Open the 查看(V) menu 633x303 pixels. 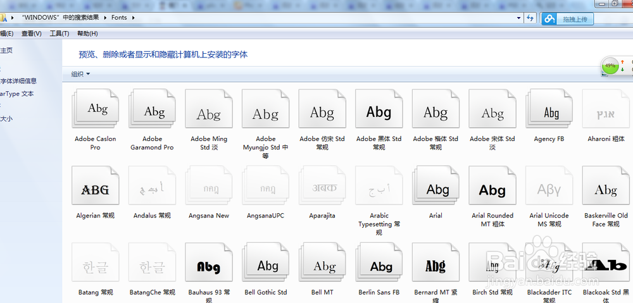click(x=32, y=34)
